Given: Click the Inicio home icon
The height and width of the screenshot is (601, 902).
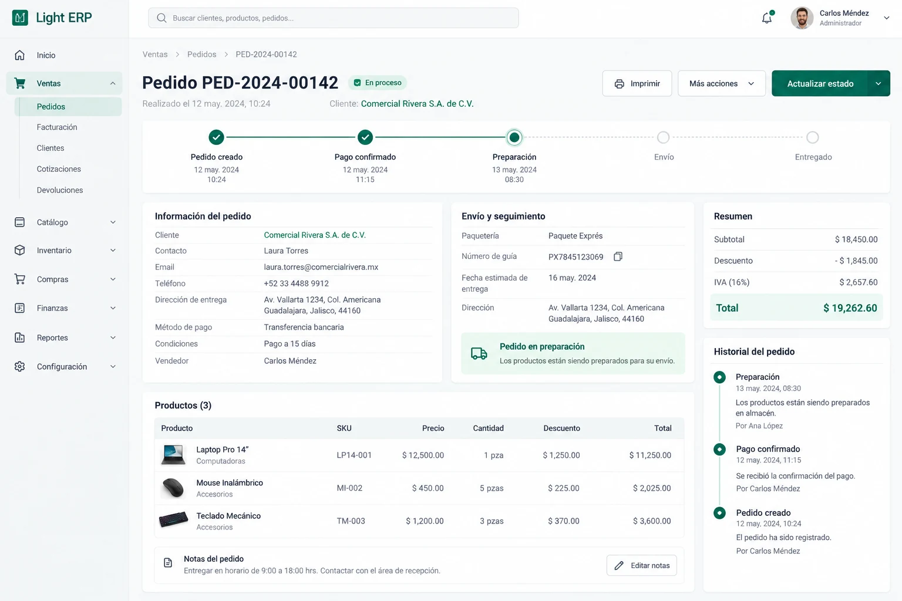Looking at the screenshot, I should [x=19, y=55].
